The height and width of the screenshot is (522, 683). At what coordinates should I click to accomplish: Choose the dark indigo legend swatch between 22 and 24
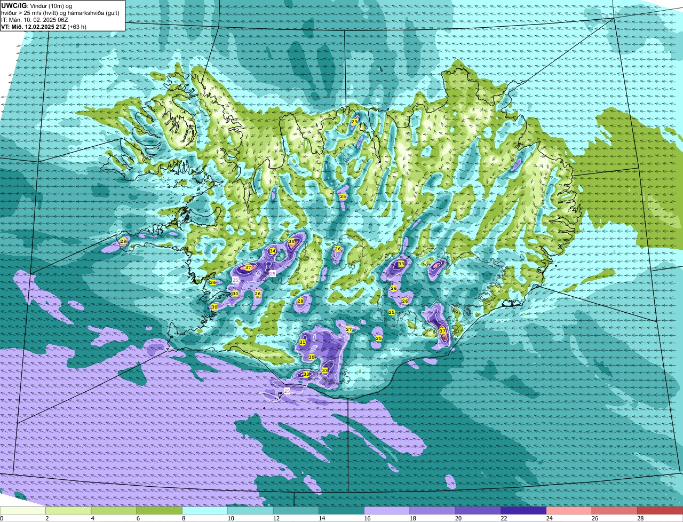[x=523, y=511]
